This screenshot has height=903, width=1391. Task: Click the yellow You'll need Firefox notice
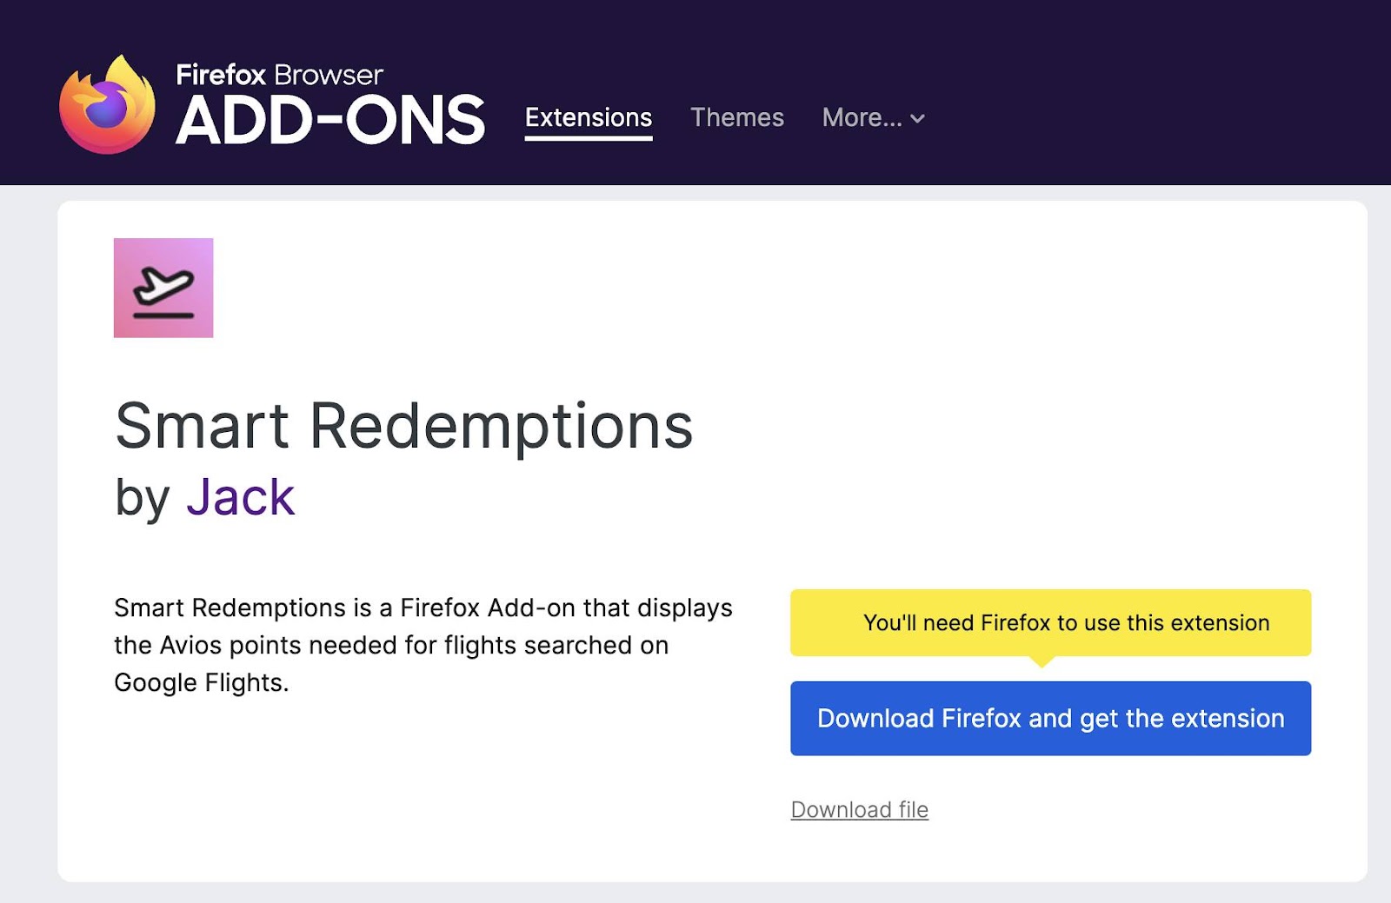coord(1050,623)
